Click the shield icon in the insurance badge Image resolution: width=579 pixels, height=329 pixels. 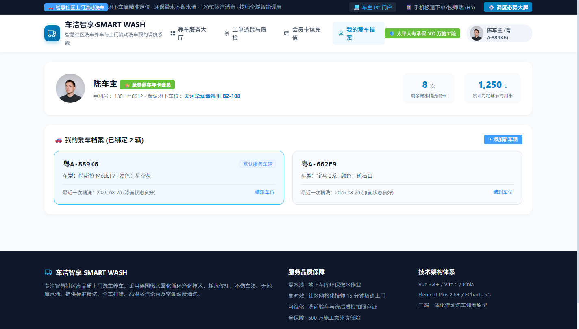point(392,33)
